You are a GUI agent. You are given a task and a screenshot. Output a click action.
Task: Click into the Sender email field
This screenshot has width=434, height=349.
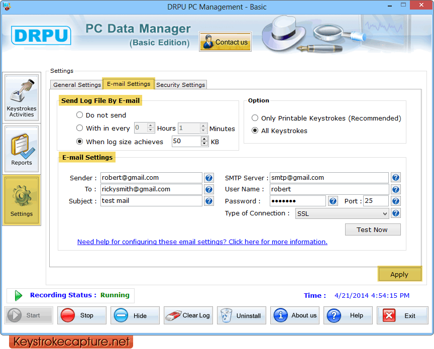coord(151,178)
